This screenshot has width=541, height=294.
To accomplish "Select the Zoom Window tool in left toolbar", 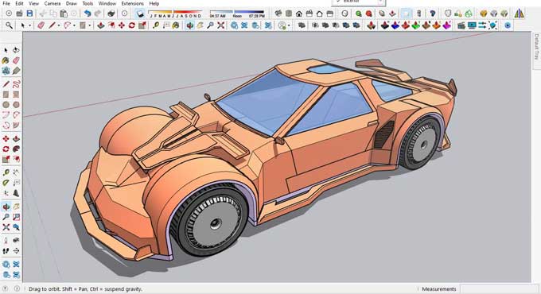I will click(16, 217).
